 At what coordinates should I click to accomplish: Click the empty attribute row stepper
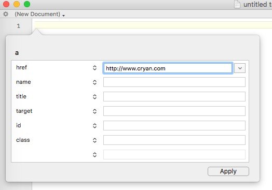[x=94, y=155]
